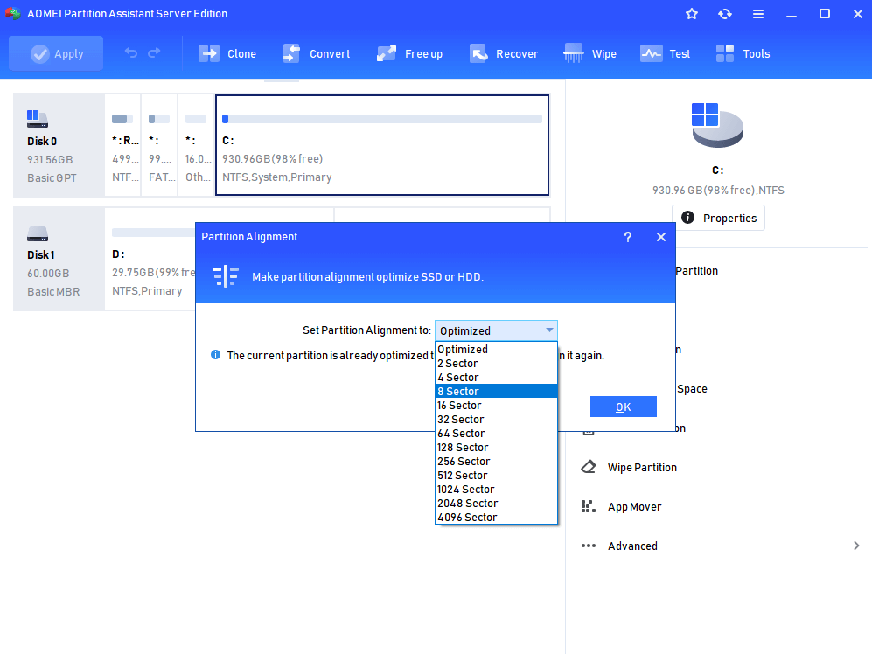Open the Tools menu in the toolbar
Image resolution: width=872 pixels, height=654 pixels.
(743, 54)
